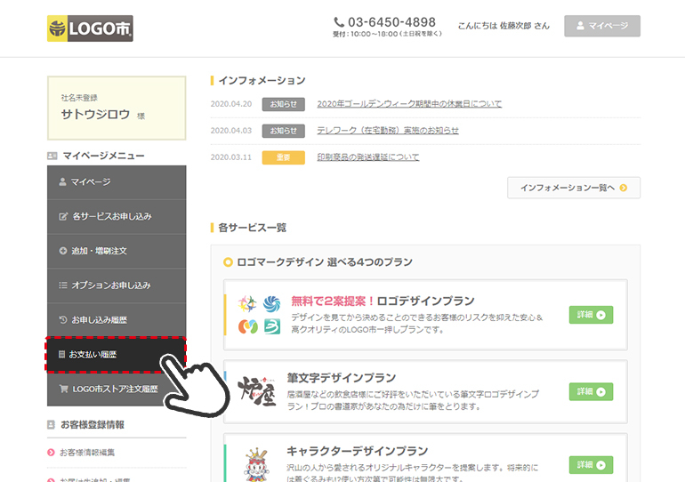Click the 各サービス一覧 section heading
This screenshot has width=685, height=482.
point(252,228)
